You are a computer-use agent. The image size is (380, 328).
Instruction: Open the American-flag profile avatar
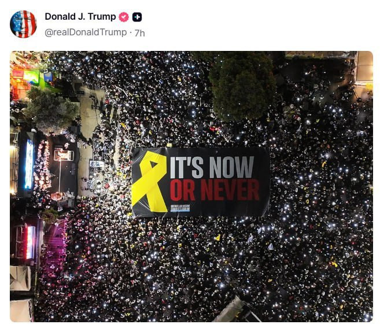point(23,24)
